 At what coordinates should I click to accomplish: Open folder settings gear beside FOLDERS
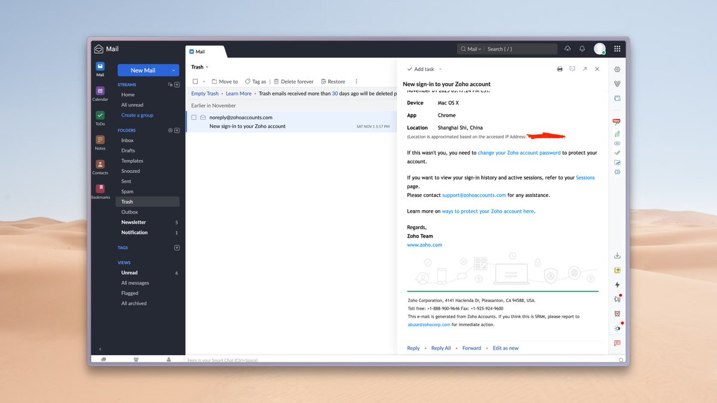(170, 130)
